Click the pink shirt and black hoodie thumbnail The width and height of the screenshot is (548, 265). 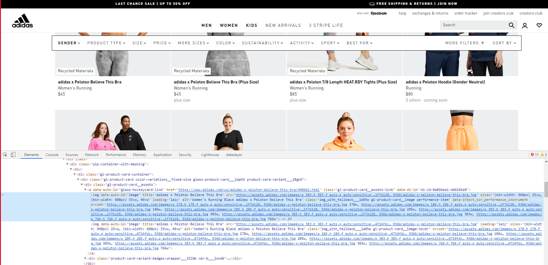113,130
